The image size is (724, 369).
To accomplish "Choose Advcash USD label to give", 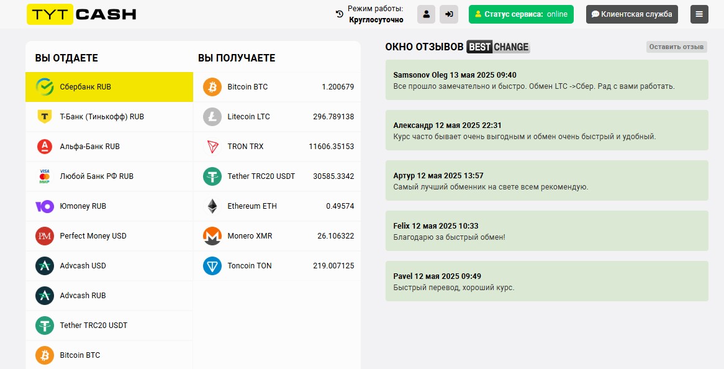I will [x=83, y=265].
